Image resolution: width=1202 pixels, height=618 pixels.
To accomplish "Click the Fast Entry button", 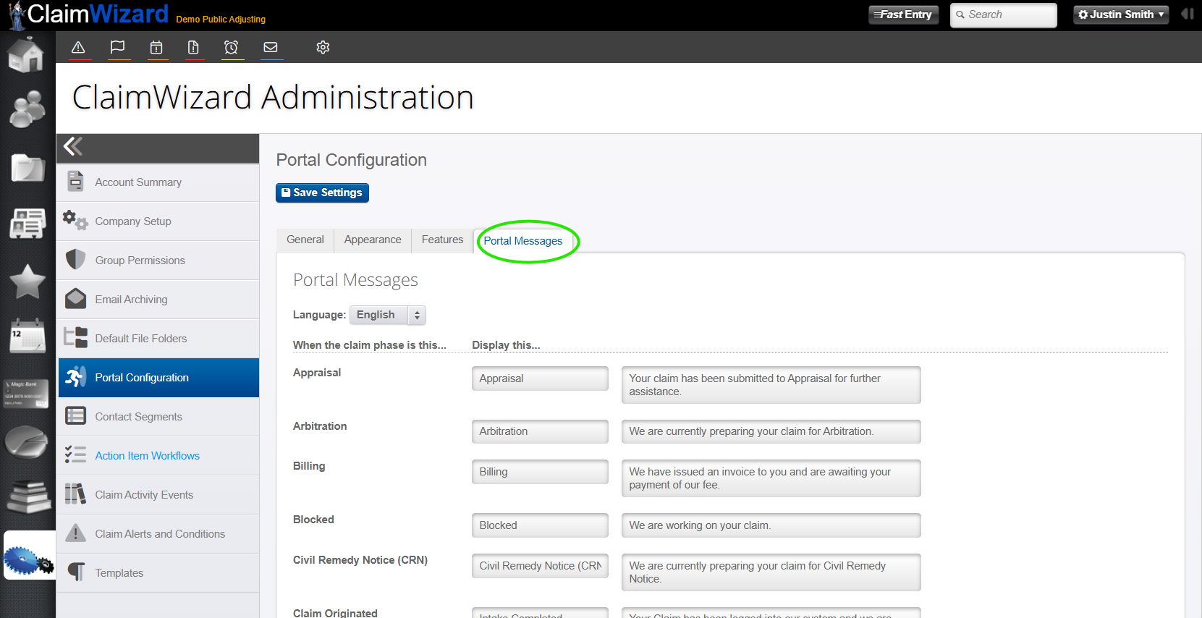I will (904, 14).
